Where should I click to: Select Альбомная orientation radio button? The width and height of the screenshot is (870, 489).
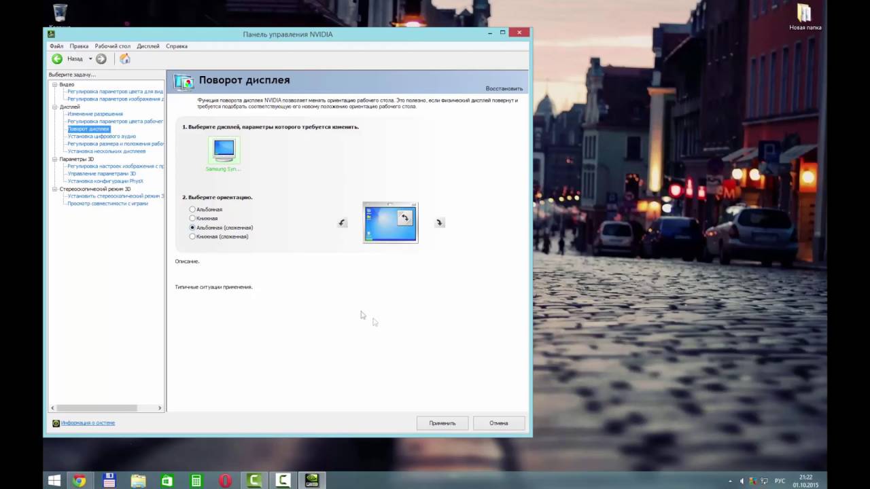tap(192, 209)
